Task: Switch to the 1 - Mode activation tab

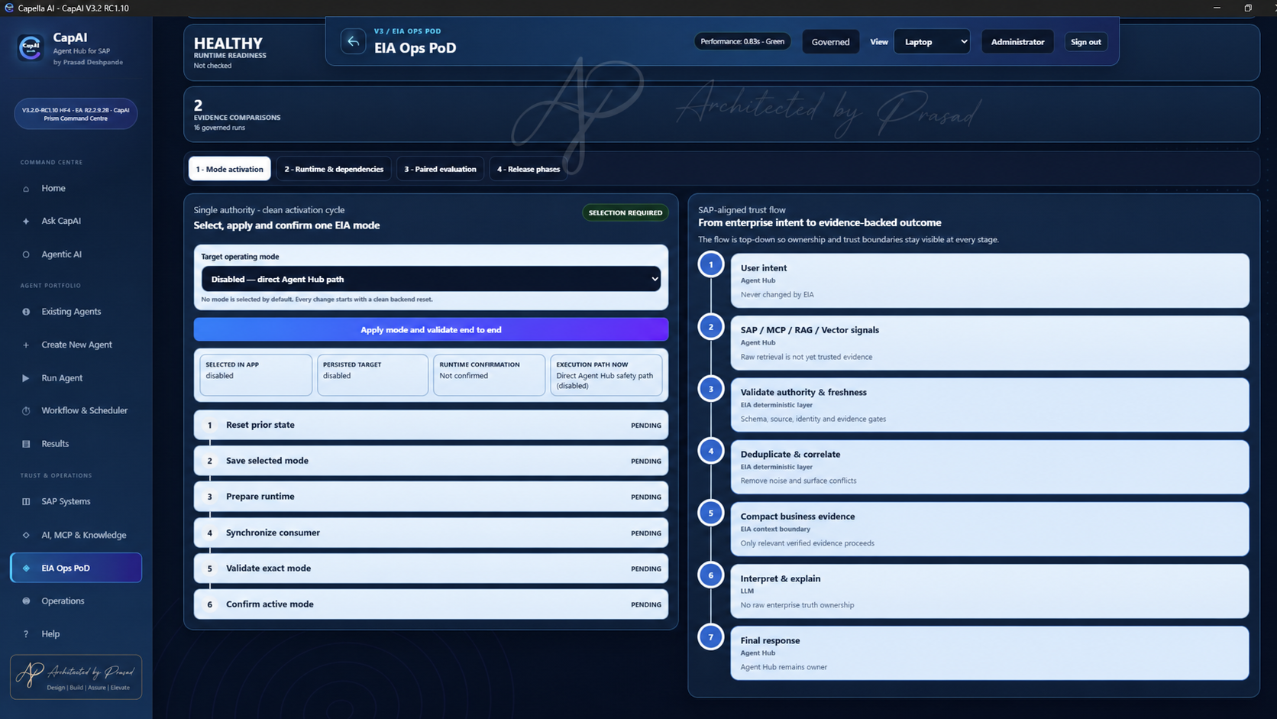Action: point(229,169)
